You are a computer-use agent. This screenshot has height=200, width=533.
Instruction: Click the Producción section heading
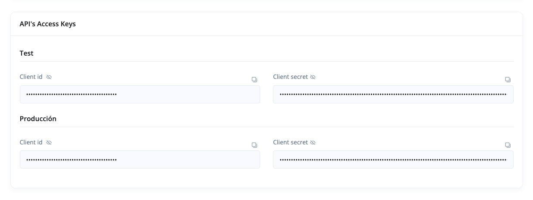click(38, 119)
